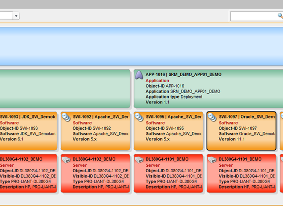The width and height of the screenshot is (283, 206).
Task: Open the dropdown arrow at top left
Action: tap(16, 16)
